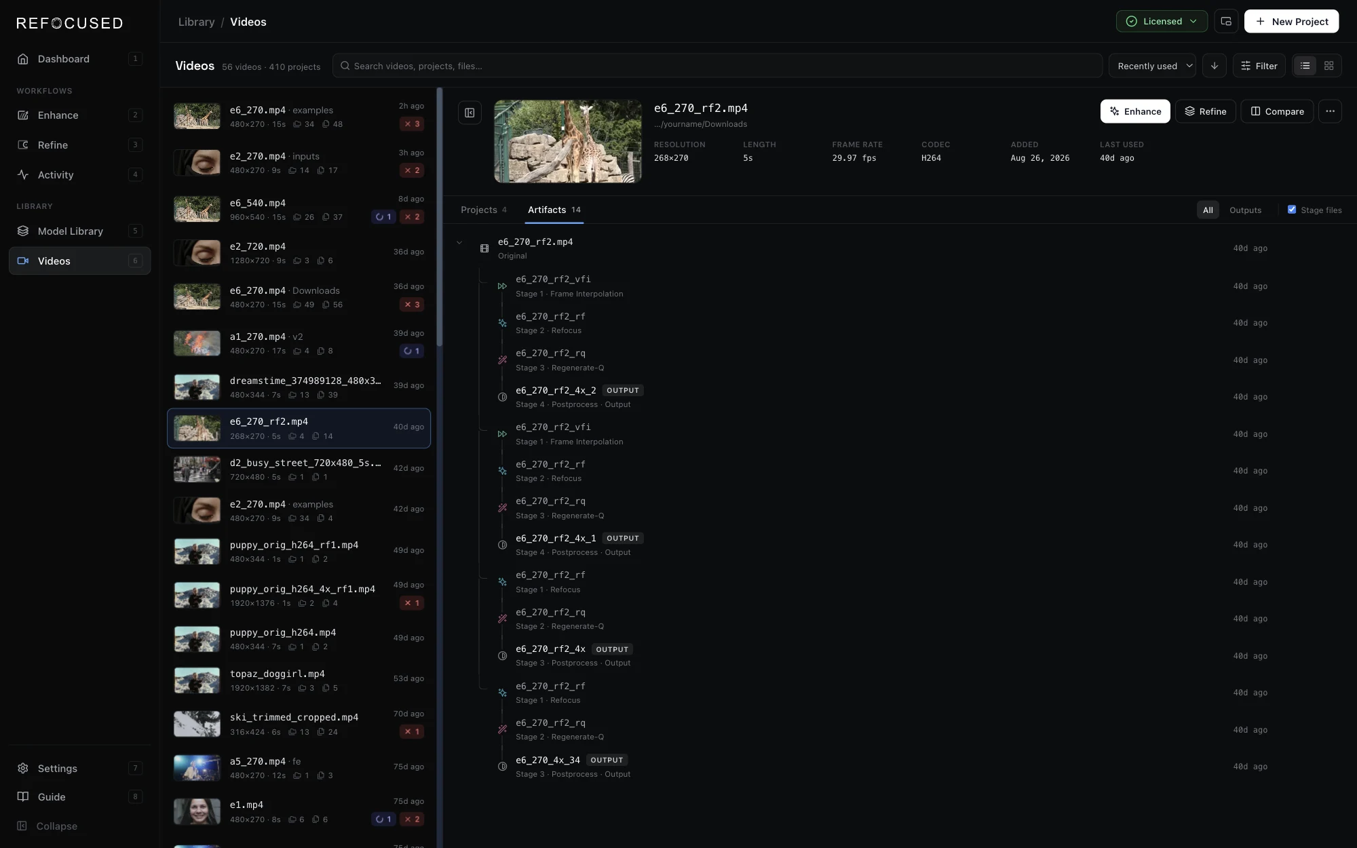The height and width of the screenshot is (848, 1357).
Task: Click the search videos input field
Action: coord(717,66)
